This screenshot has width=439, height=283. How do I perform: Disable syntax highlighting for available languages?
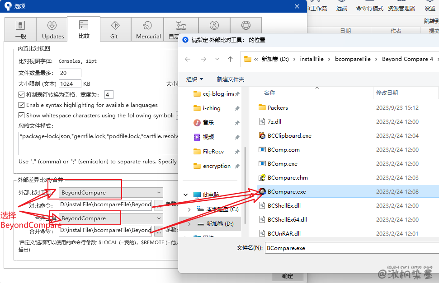click(22, 105)
